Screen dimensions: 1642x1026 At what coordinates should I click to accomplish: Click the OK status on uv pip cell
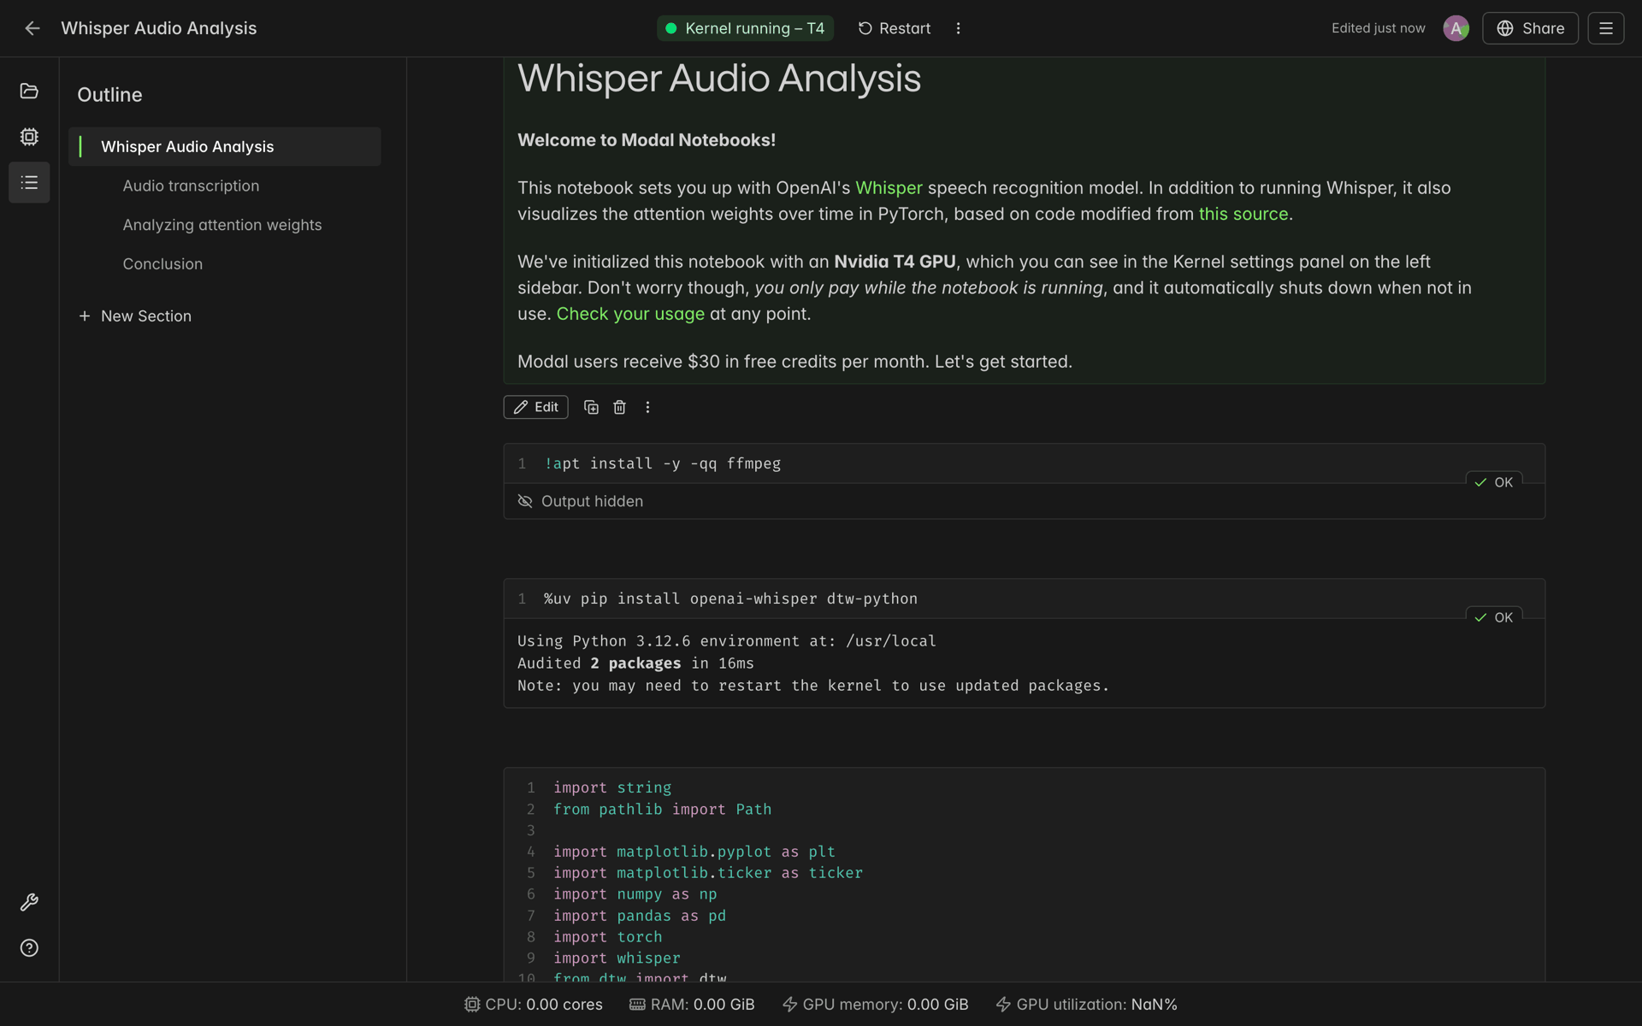click(x=1494, y=617)
